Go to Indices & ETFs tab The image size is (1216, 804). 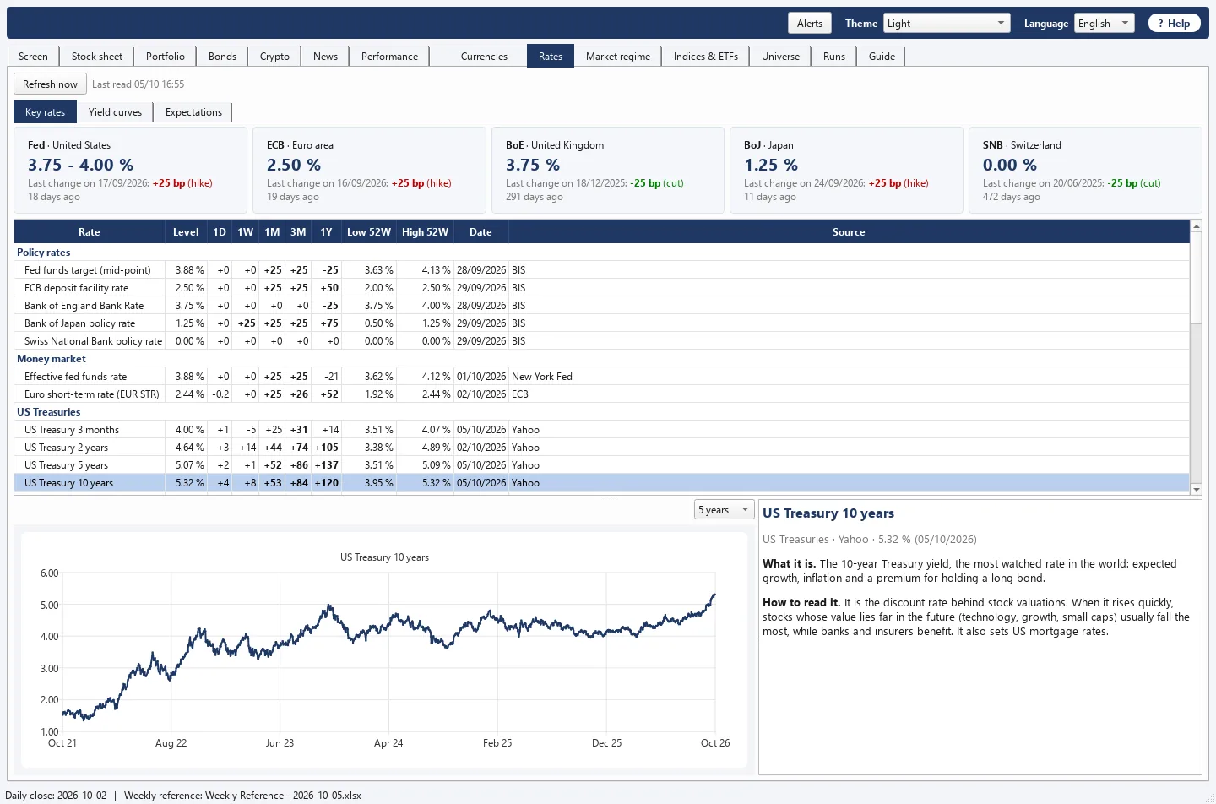click(x=706, y=57)
